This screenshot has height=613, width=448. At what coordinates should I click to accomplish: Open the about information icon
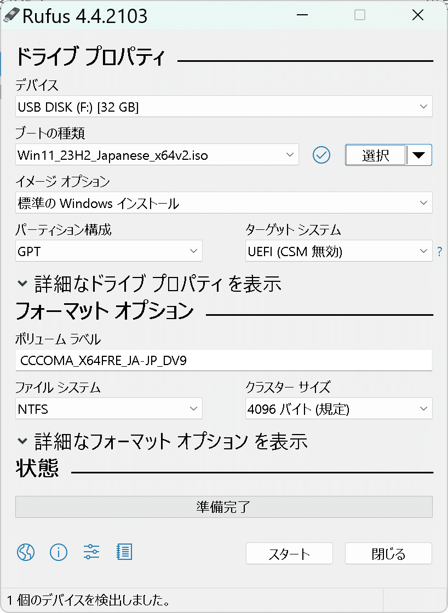coord(59,552)
